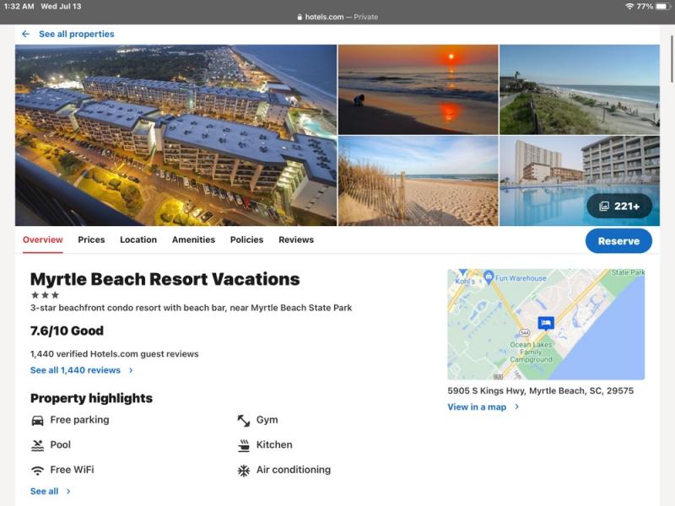675x506 pixels.
Task: Click the Kitchen pot icon
Action: tap(244, 445)
